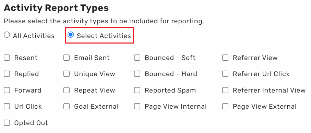Check the Url Click checkbox
Screen dimensions: 311x133
pos(7,107)
